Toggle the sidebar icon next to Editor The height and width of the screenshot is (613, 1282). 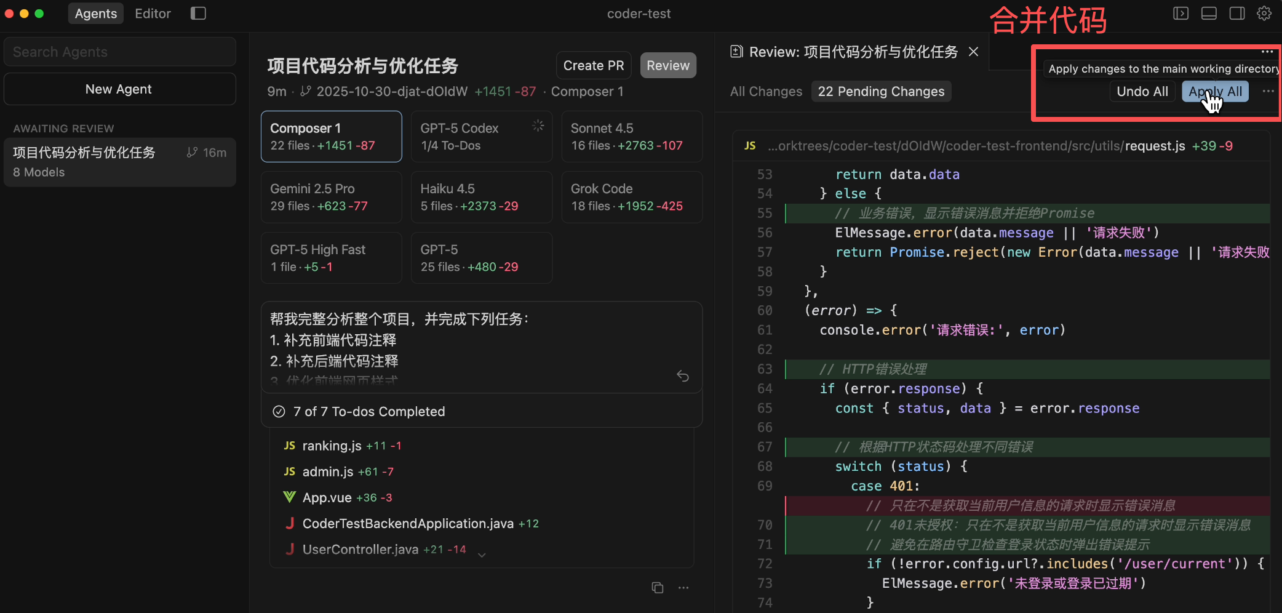198,14
